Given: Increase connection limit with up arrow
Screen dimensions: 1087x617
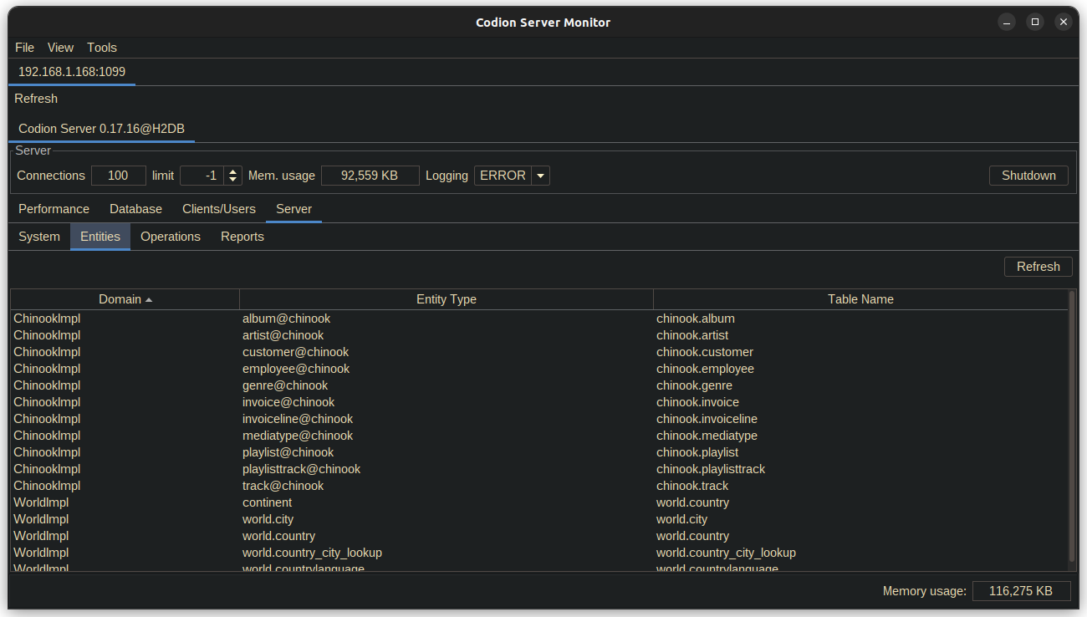Looking at the screenshot, I should coord(232,171).
